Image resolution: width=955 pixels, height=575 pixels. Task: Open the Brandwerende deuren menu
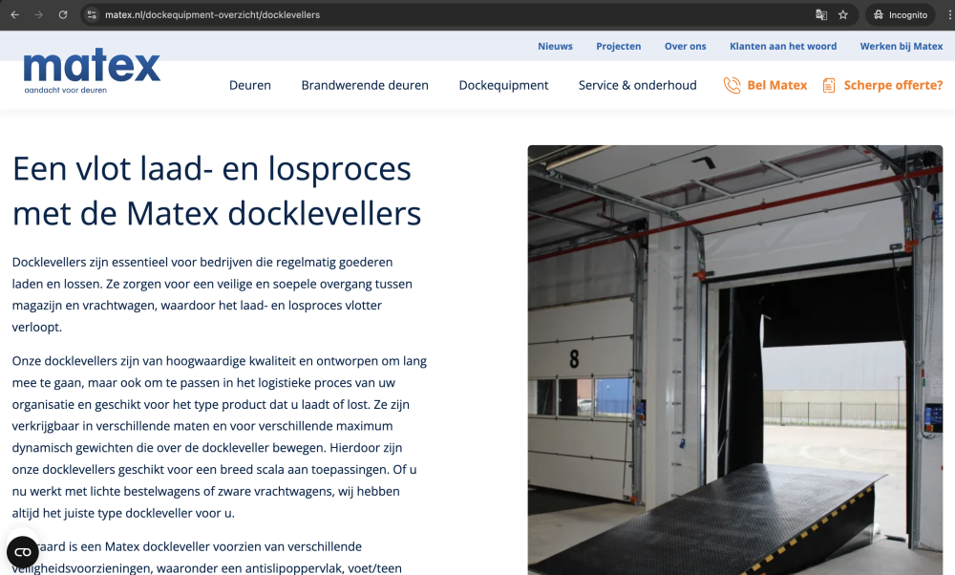[365, 85]
